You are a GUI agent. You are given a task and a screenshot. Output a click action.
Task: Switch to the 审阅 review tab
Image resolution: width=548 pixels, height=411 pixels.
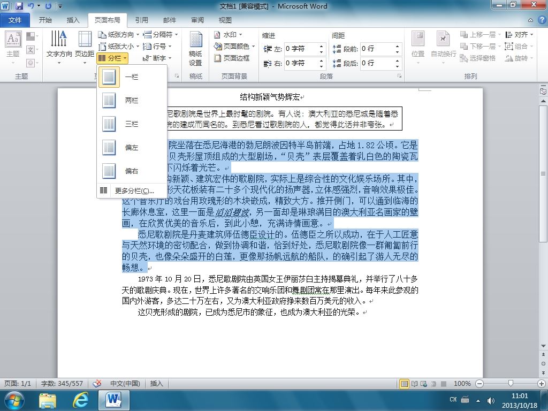click(x=197, y=20)
